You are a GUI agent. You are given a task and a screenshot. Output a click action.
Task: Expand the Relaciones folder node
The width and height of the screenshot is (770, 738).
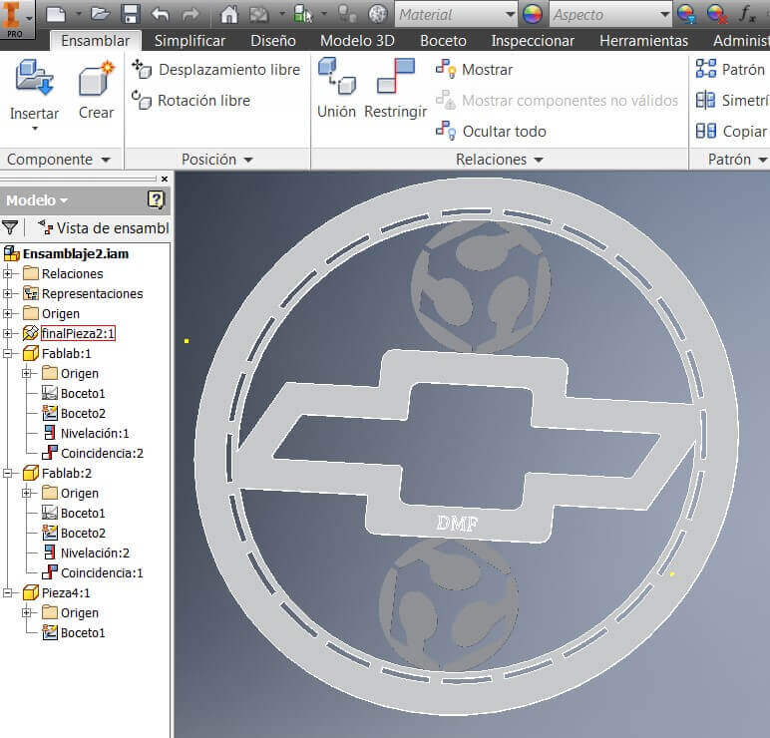[x=7, y=273]
